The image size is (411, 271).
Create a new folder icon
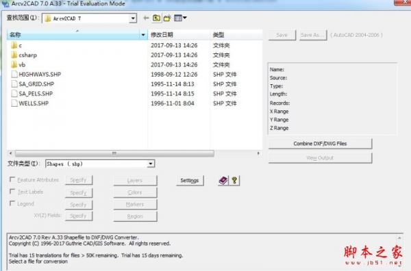167,18
